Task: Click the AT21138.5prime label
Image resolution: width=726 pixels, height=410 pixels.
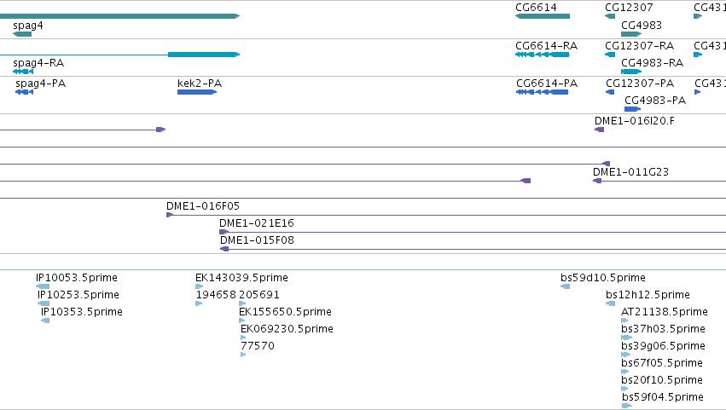Action: coord(664,312)
